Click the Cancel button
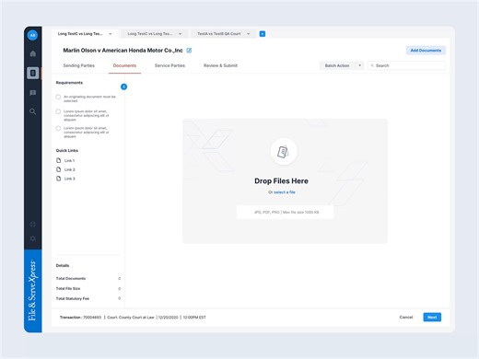This screenshot has height=359, width=479. [x=406, y=318]
